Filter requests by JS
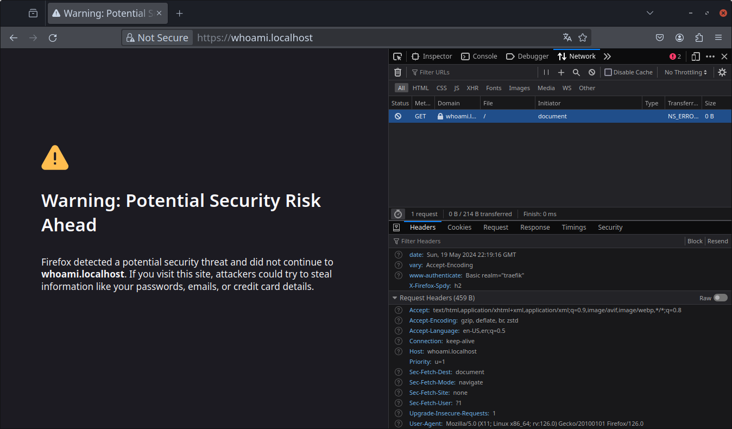732x429 pixels. click(457, 88)
